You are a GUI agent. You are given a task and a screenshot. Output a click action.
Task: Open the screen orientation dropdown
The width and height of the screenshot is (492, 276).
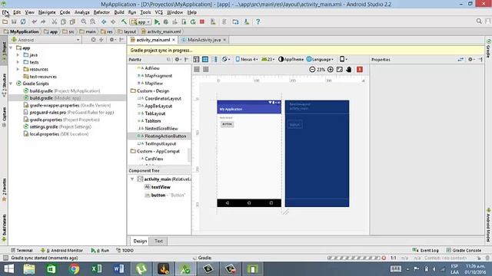[226, 60]
